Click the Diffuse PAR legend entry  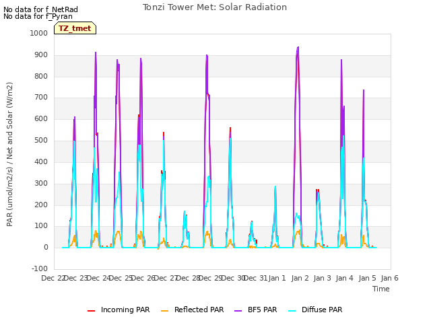click(x=315, y=310)
